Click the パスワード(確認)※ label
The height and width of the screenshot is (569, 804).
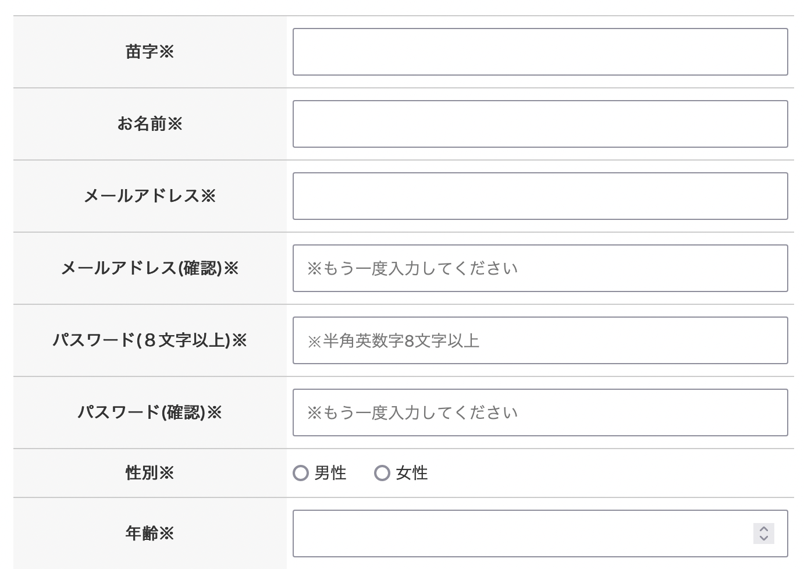click(150, 412)
